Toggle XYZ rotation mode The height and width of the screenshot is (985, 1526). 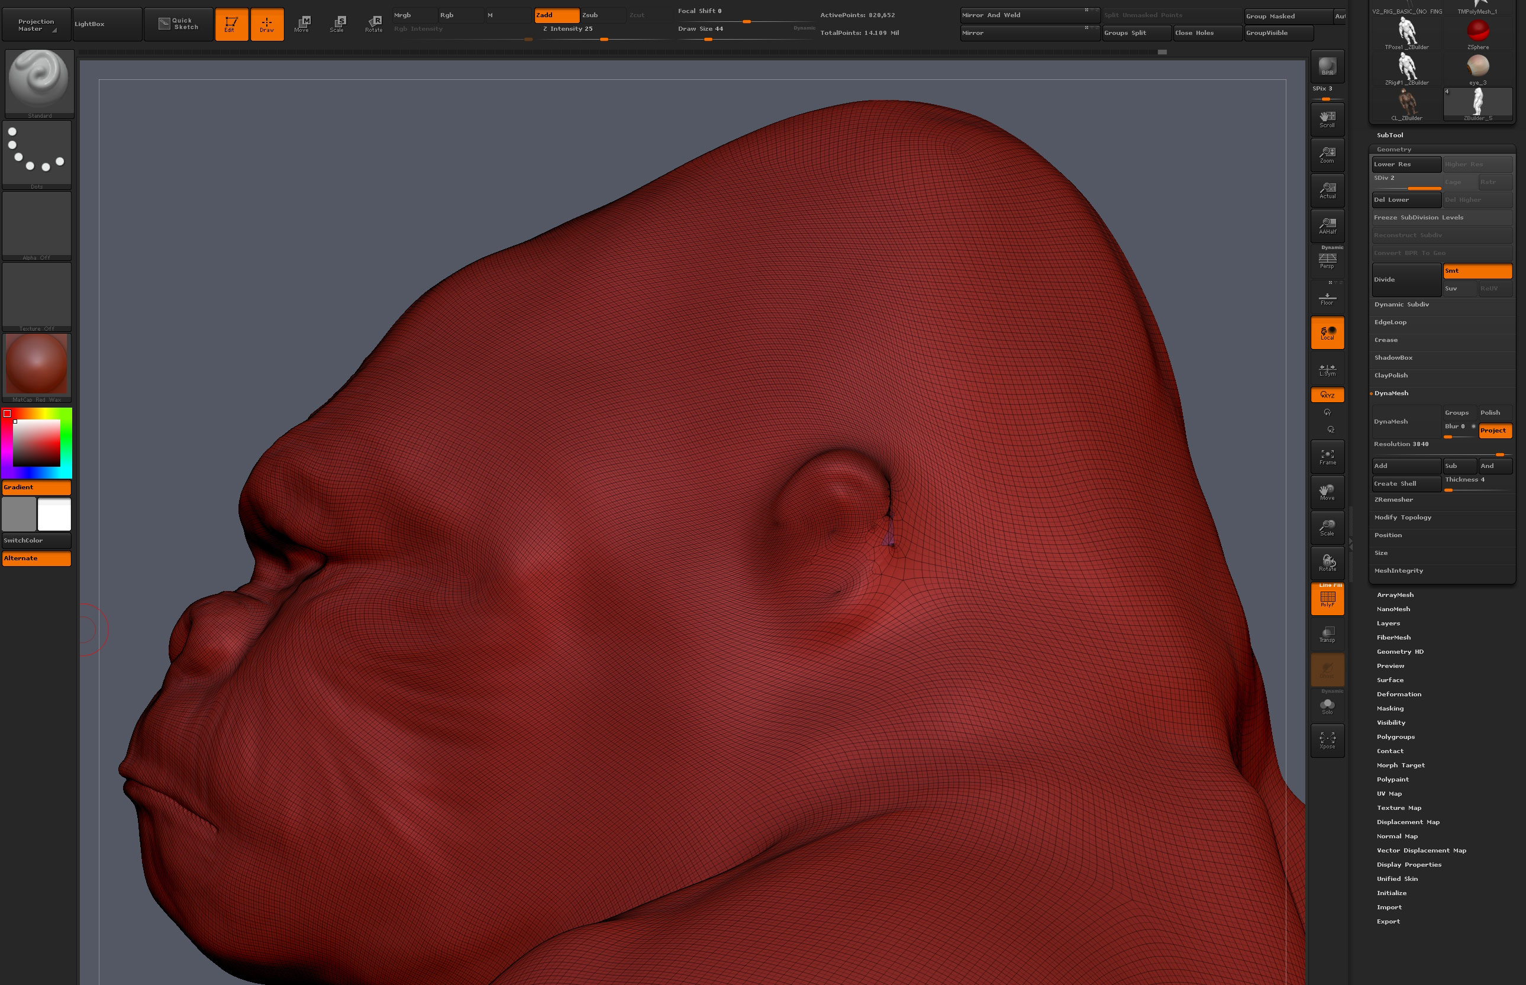tap(1327, 395)
